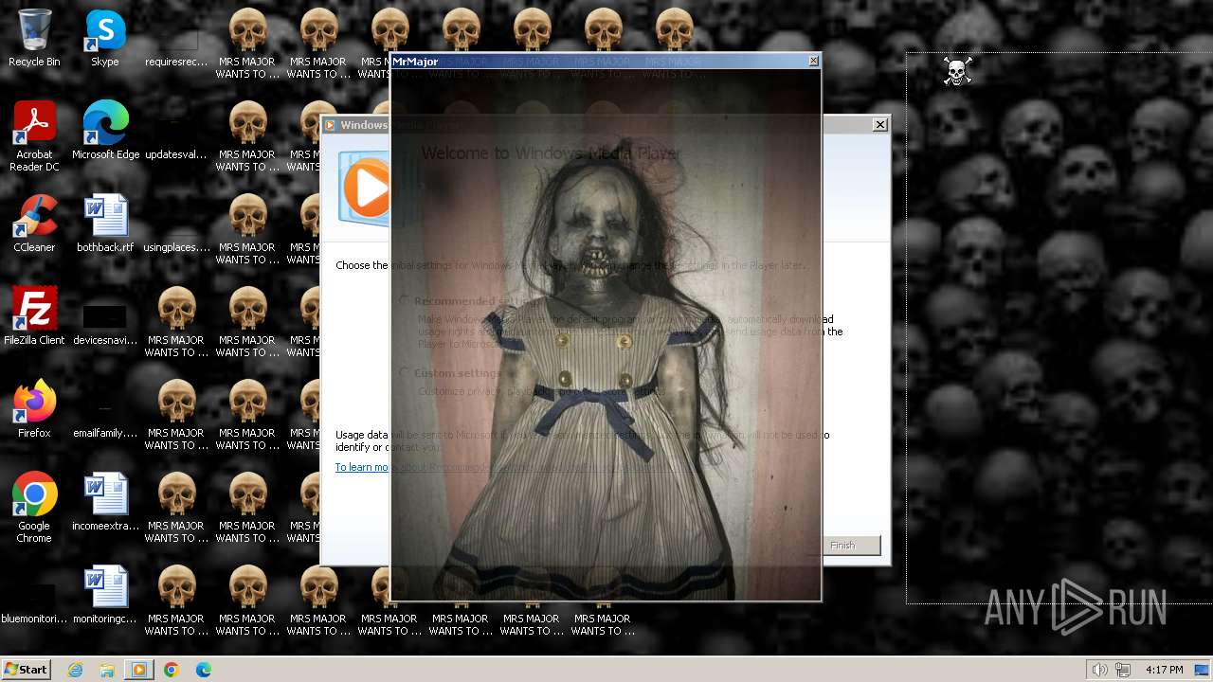Open the network status tray icon
Viewport: 1213px width, 682px height.
pyautogui.click(x=1122, y=670)
